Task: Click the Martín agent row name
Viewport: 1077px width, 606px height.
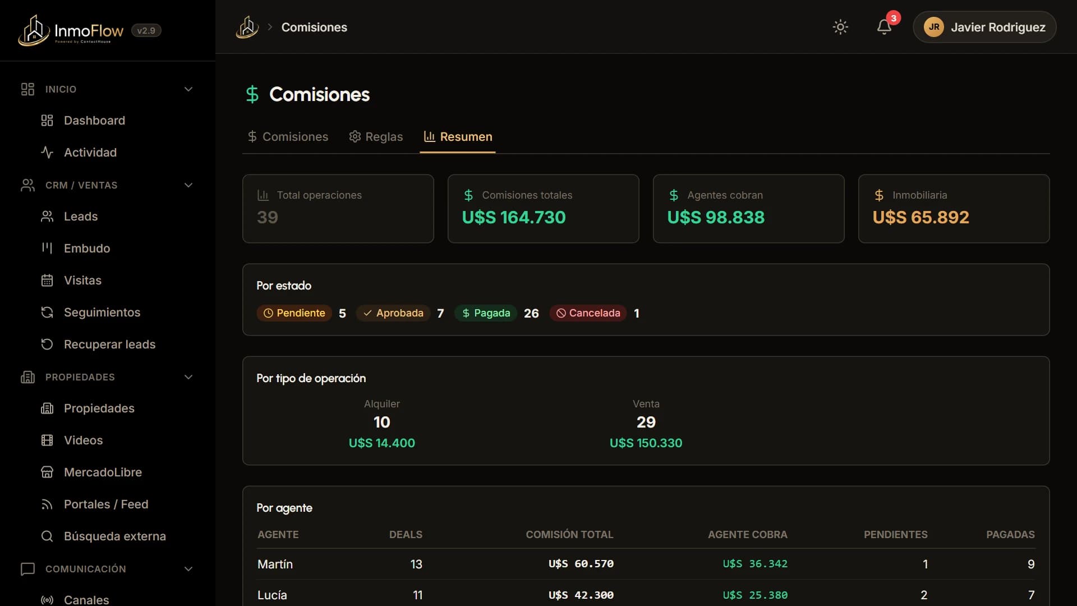Action: point(275,564)
